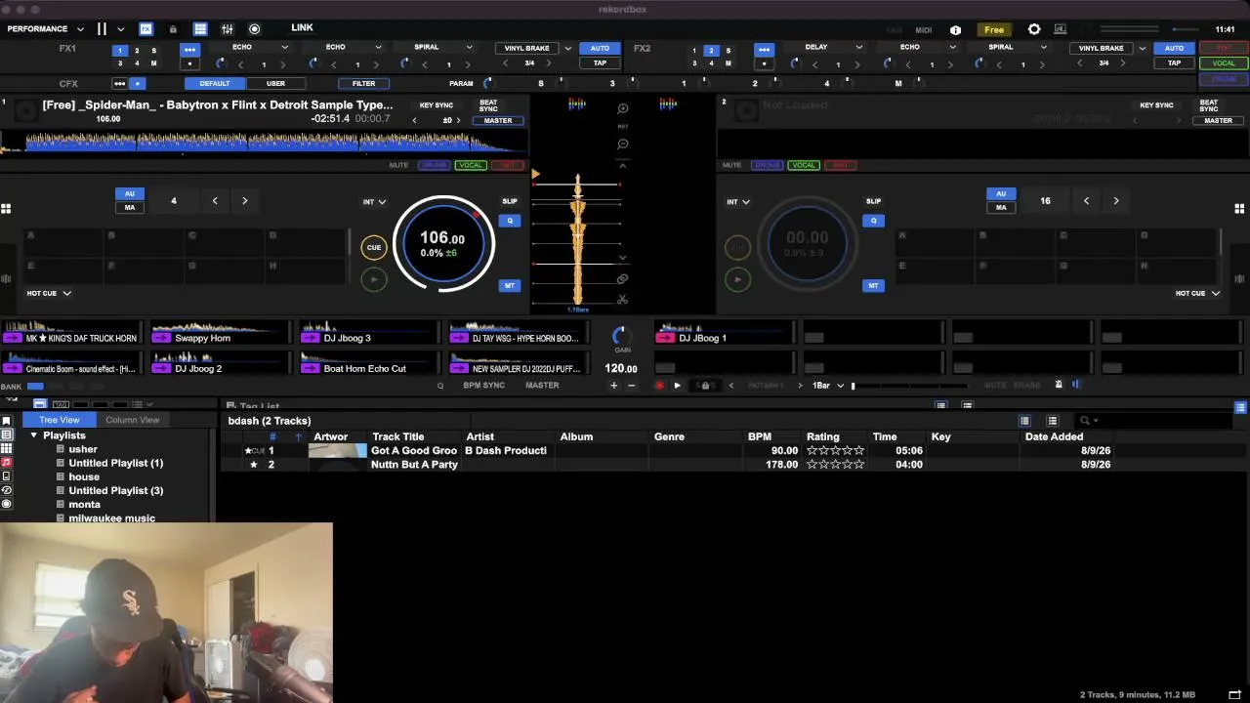
Task: Click sequencer record button
Action: (659, 386)
